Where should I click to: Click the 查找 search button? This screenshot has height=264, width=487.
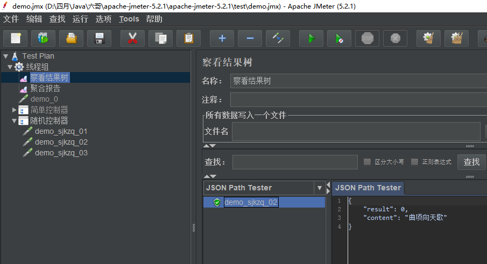coord(471,162)
